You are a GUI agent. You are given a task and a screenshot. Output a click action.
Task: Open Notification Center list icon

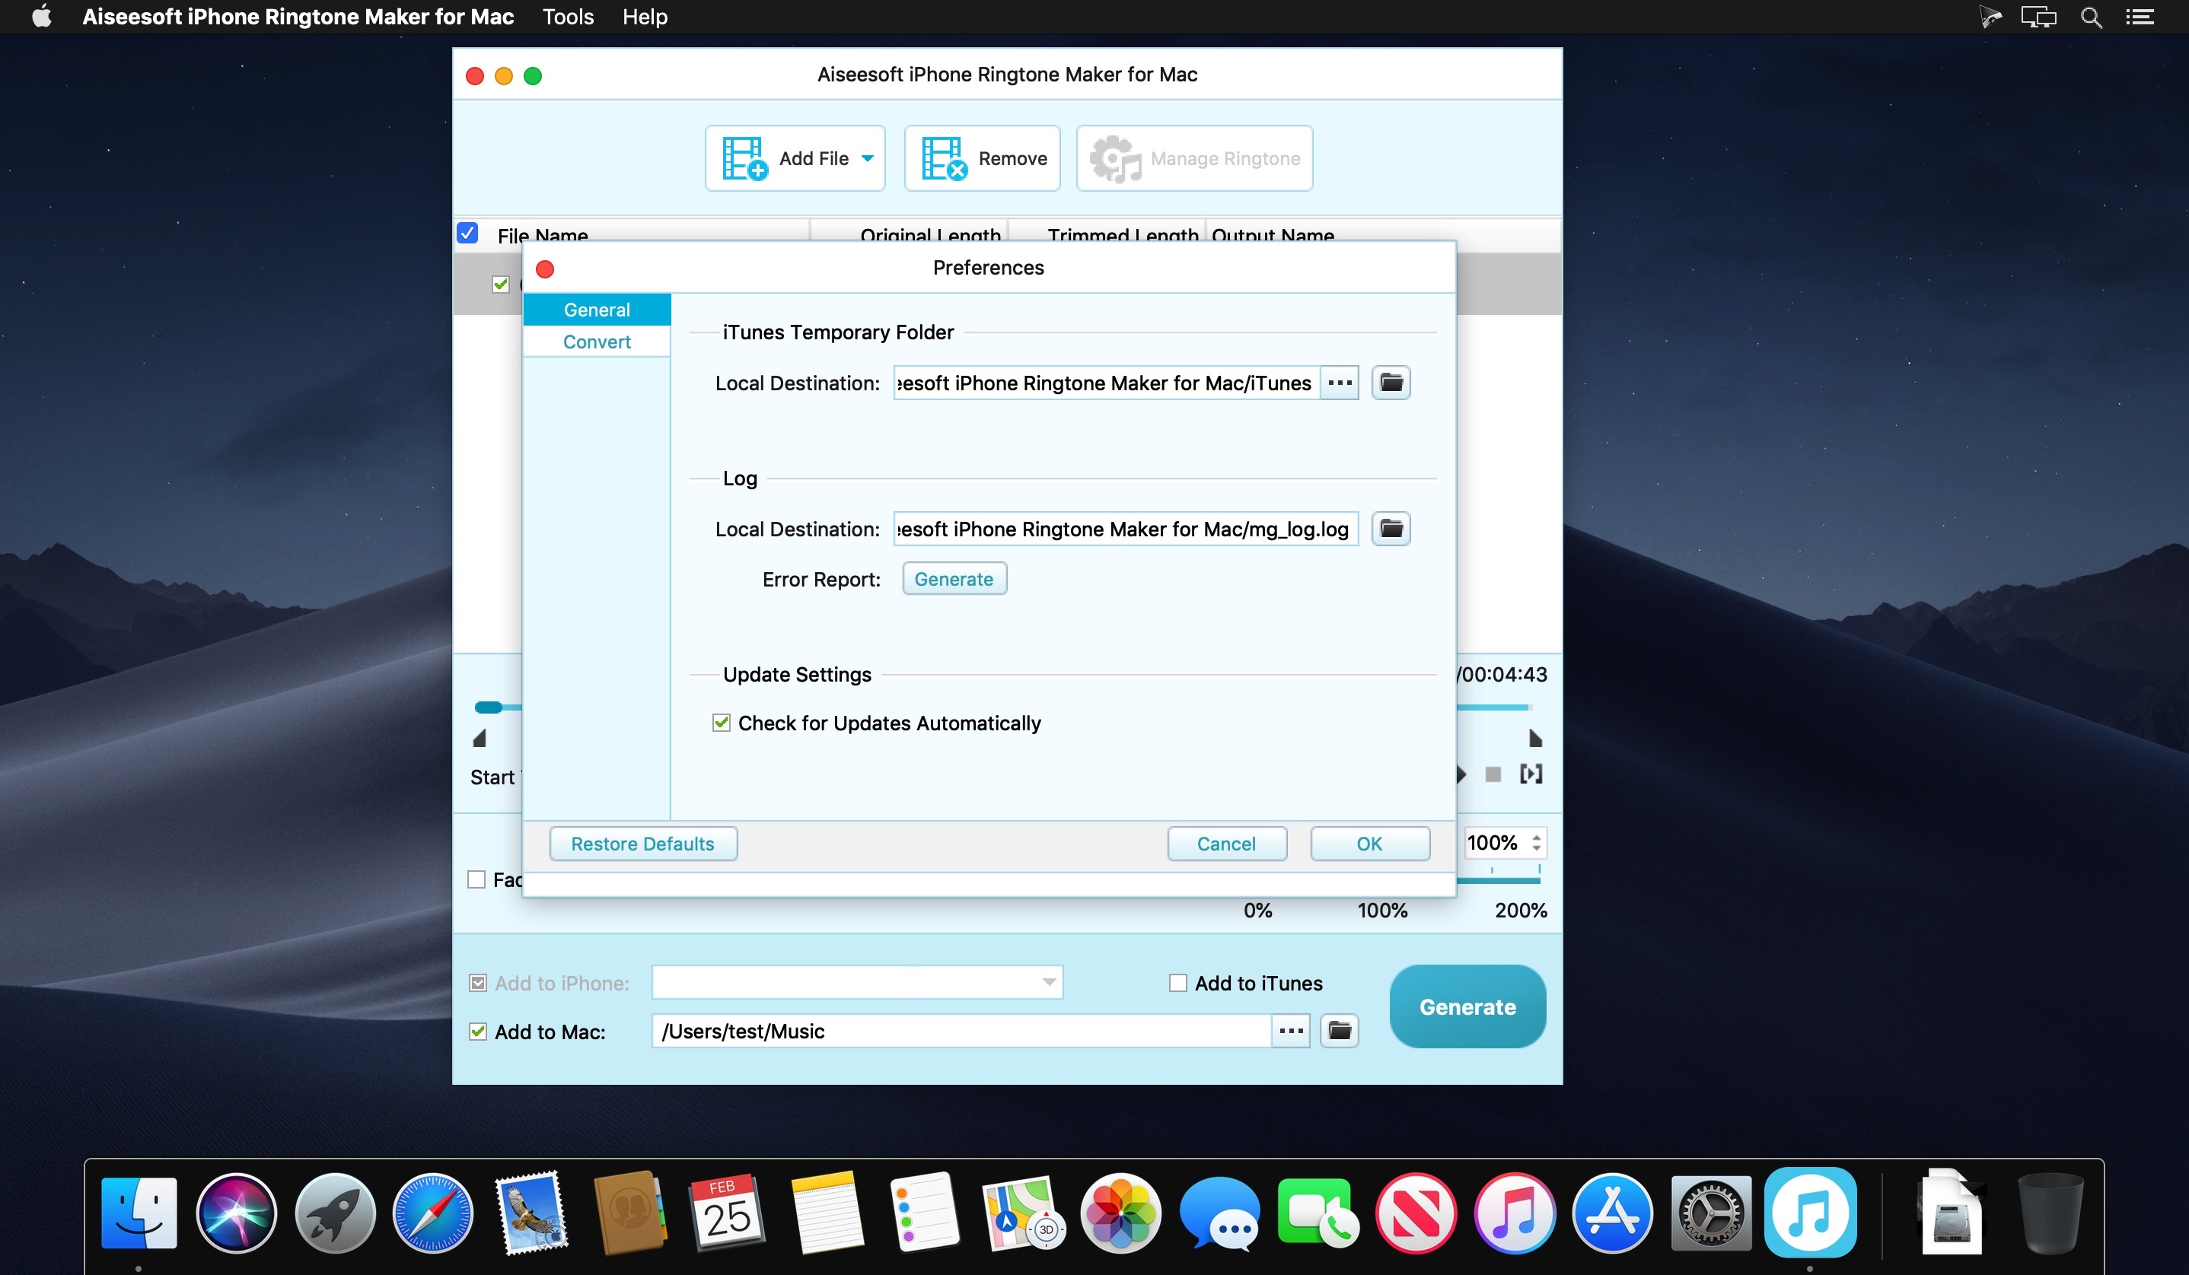click(2140, 17)
